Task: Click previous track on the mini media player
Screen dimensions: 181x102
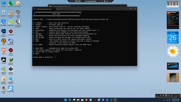Action: [160, 95]
